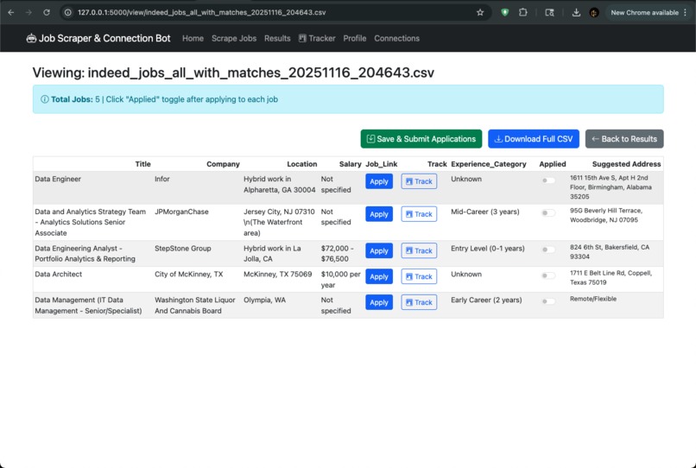Click Back to Results
The height and width of the screenshot is (468, 696).
point(624,139)
